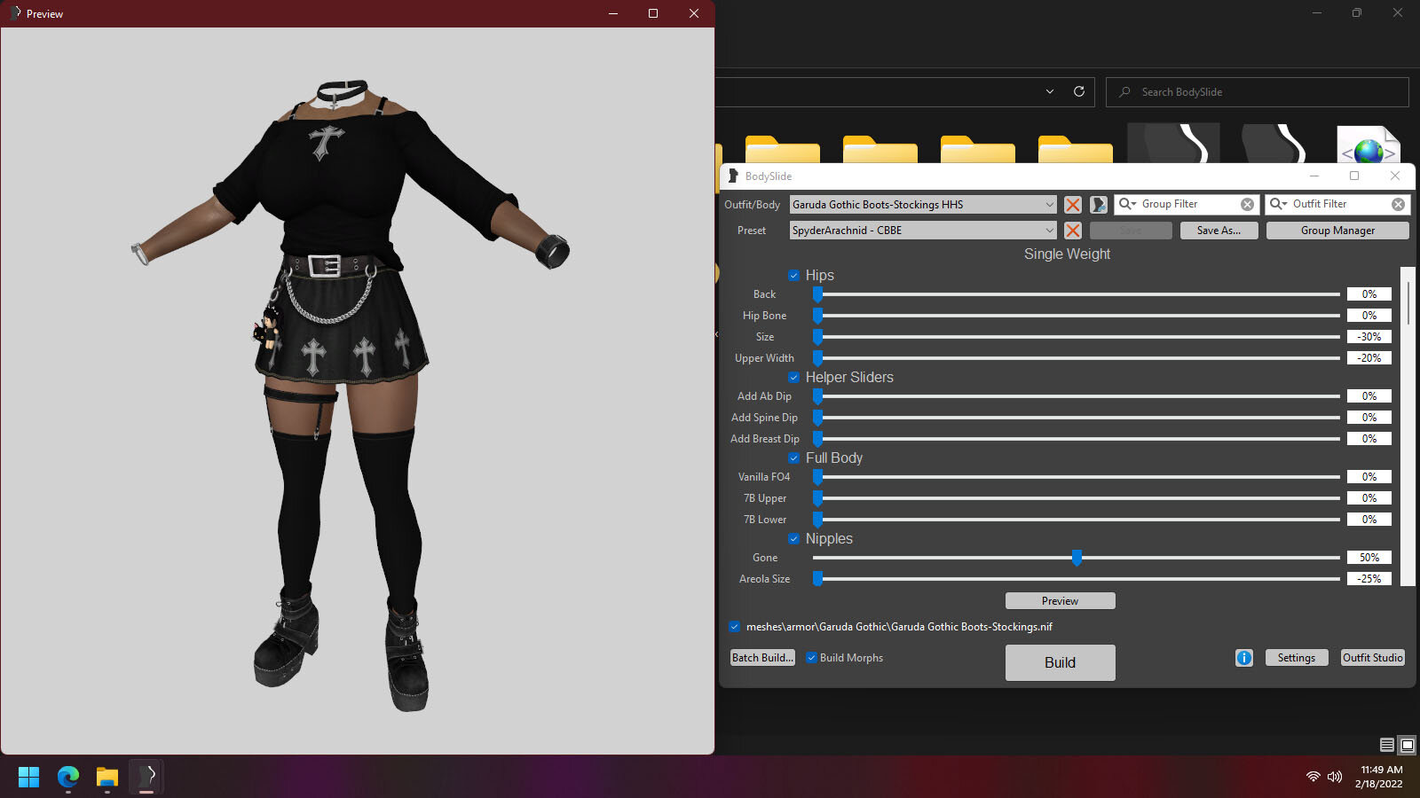The image size is (1420, 798).
Task: Uncheck the Garuda Gothic Boots-Stockings.nif output checkbox
Action: pyautogui.click(x=735, y=627)
